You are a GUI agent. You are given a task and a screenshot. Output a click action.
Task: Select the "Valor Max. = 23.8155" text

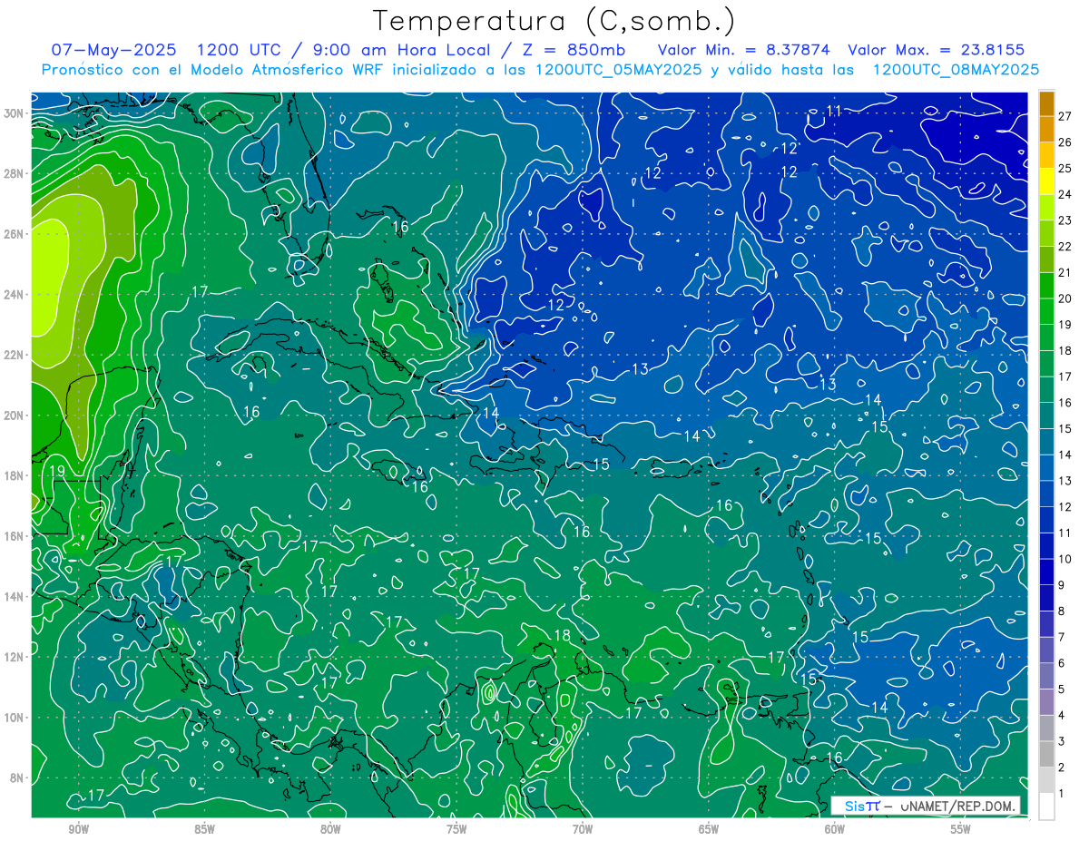[936, 50]
